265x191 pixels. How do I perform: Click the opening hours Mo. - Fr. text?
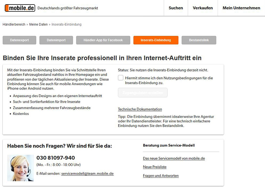pyautogui.click(x=59, y=165)
